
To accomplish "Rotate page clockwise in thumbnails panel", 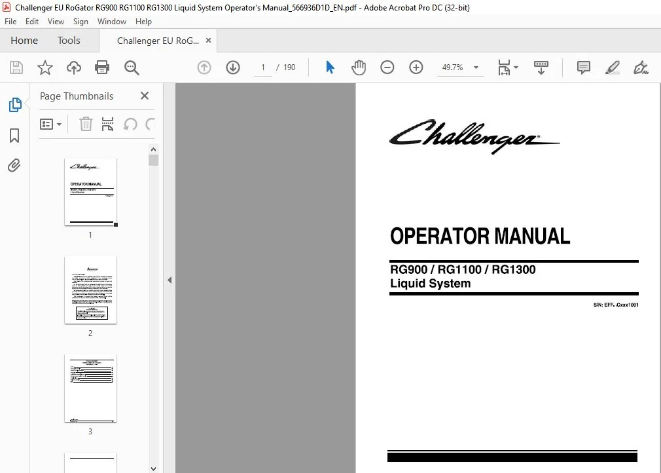I will pyautogui.click(x=150, y=124).
